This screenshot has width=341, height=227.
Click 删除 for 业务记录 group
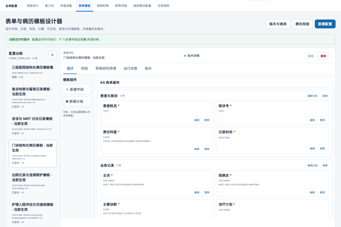325,166
